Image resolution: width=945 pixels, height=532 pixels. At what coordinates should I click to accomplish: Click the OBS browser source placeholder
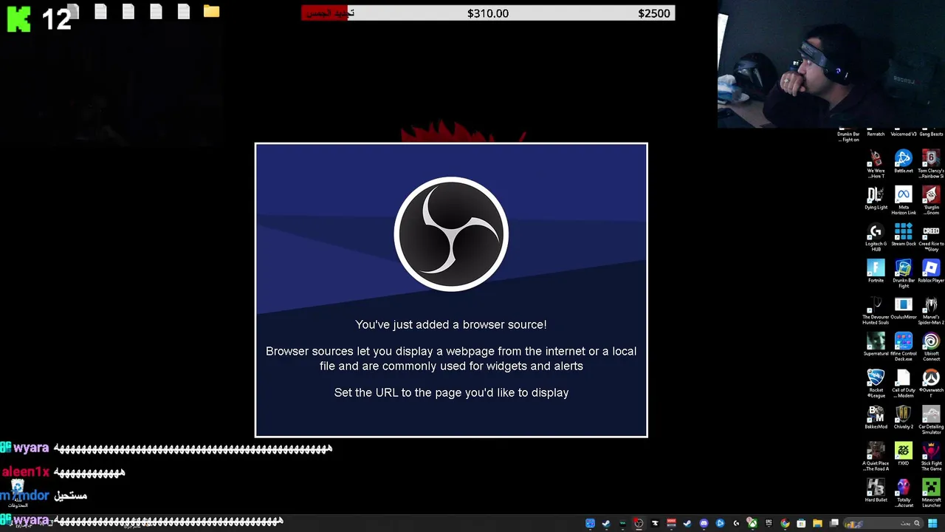(x=451, y=290)
